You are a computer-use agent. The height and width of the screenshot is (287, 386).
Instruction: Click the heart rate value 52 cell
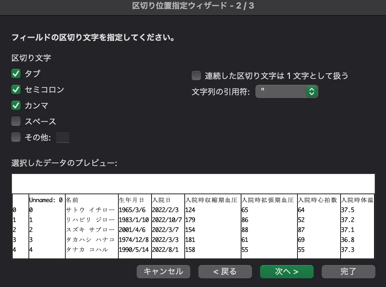[301, 220]
